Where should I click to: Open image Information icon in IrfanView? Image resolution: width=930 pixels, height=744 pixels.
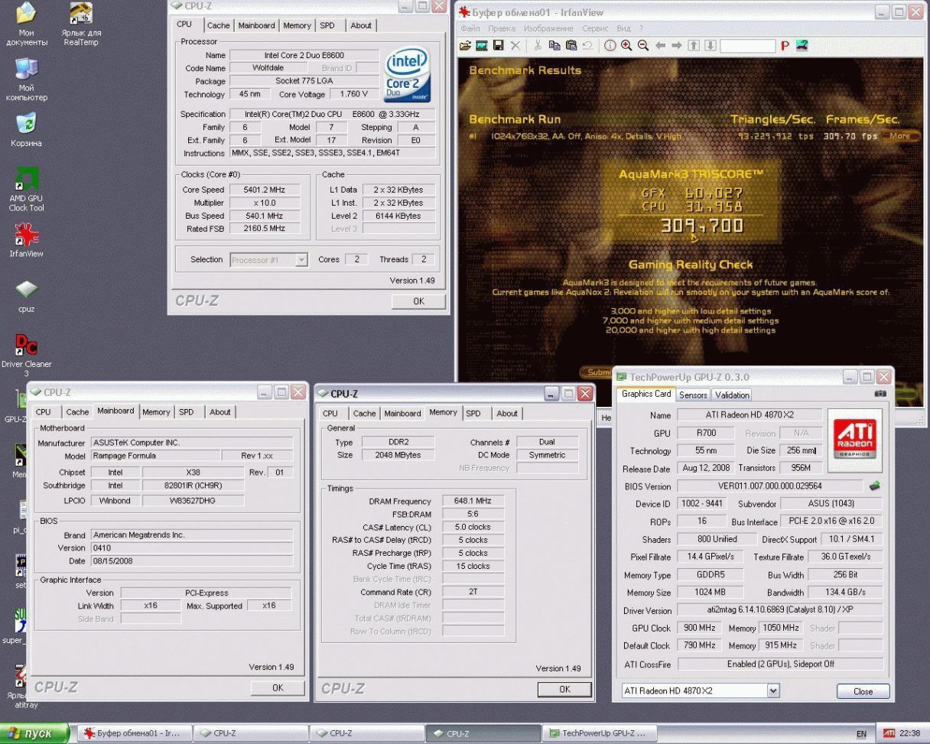pos(610,46)
